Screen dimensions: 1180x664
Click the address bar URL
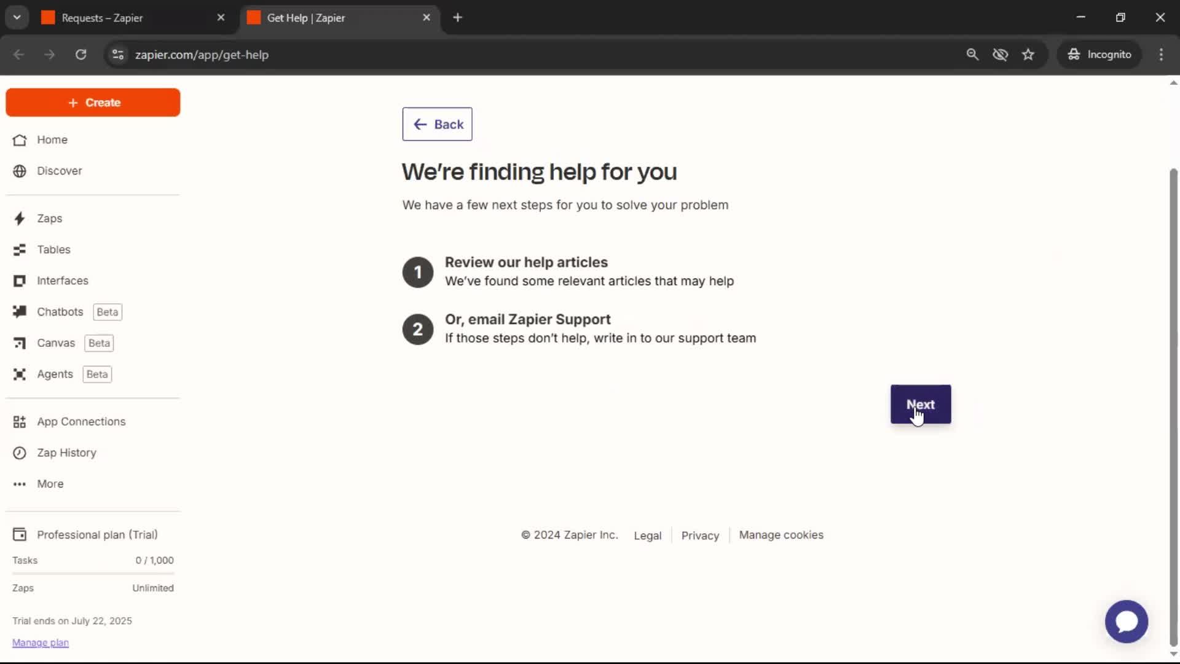click(x=202, y=55)
